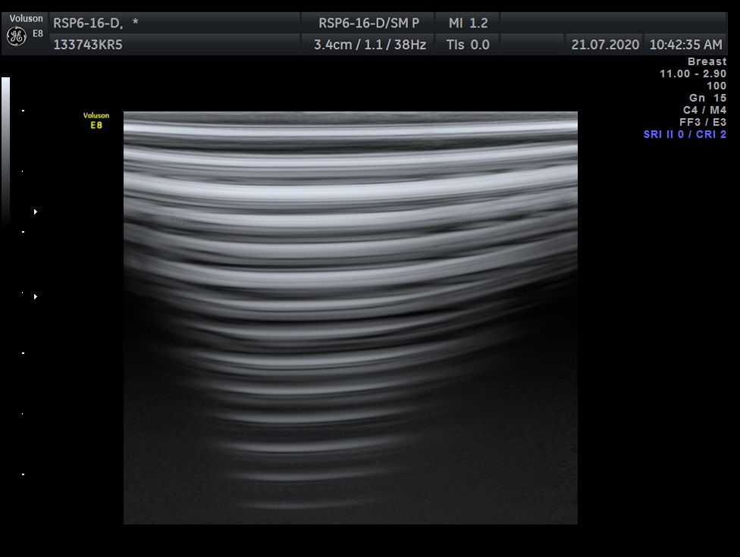The image size is (740, 557).
Task: Click the GE logo in the header
Action: tap(16, 36)
